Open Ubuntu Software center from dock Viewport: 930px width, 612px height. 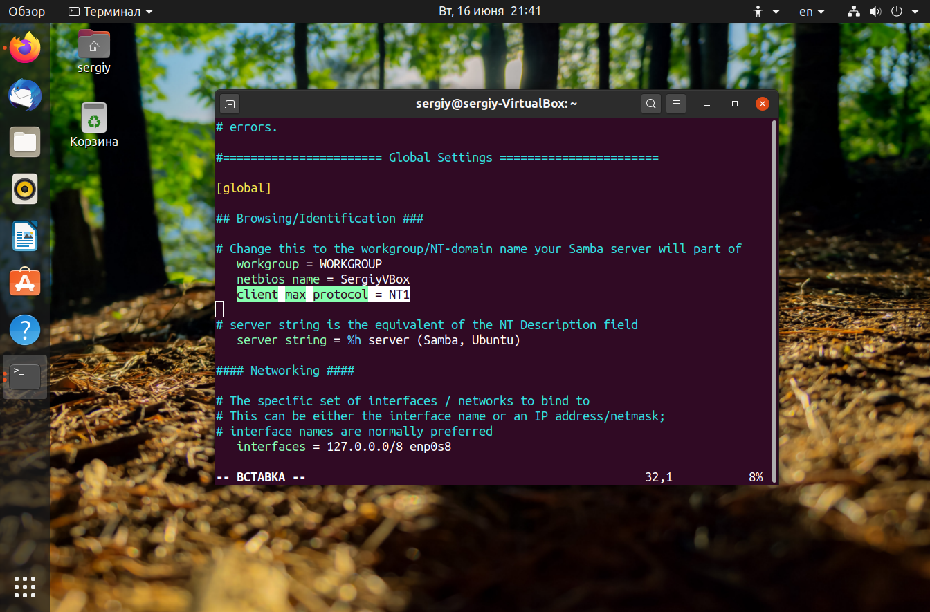pyautogui.click(x=25, y=283)
